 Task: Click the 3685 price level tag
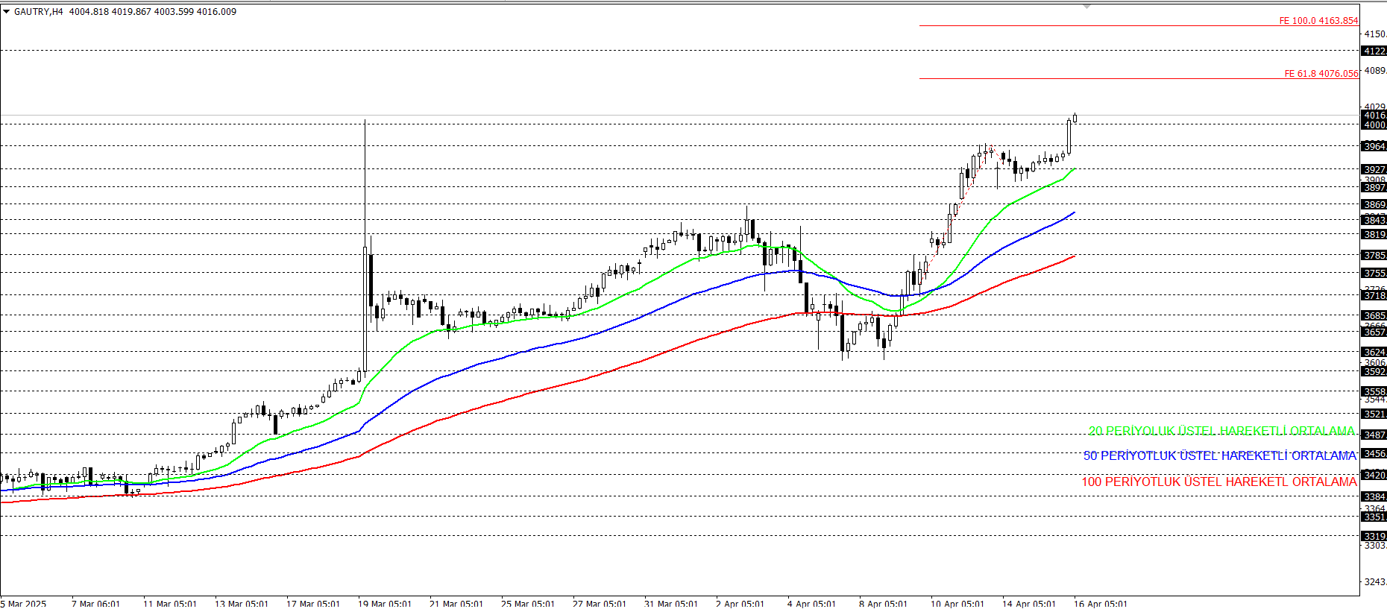[1374, 316]
